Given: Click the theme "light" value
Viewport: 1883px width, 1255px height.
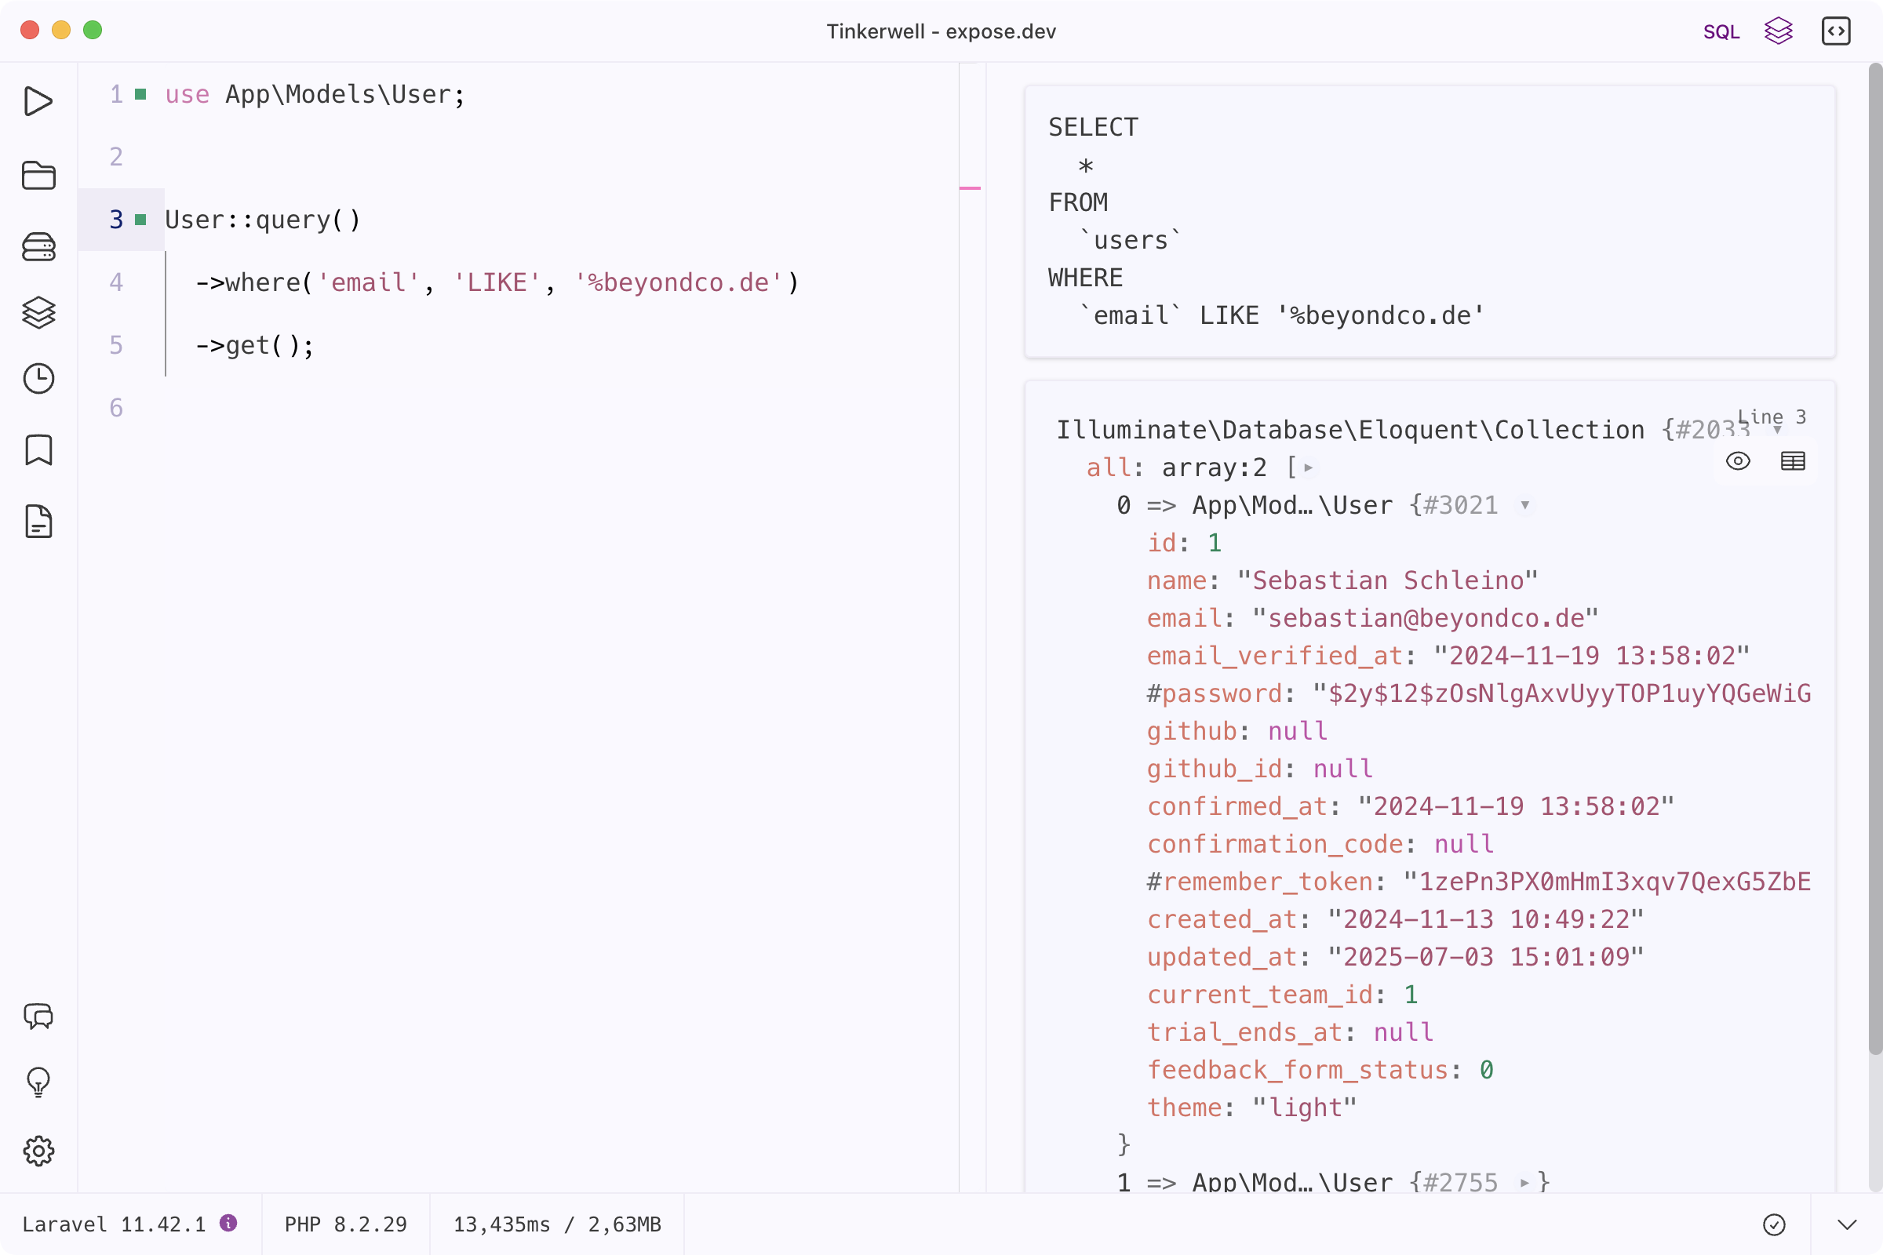Looking at the screenshot, I should pos(1304,1108).
